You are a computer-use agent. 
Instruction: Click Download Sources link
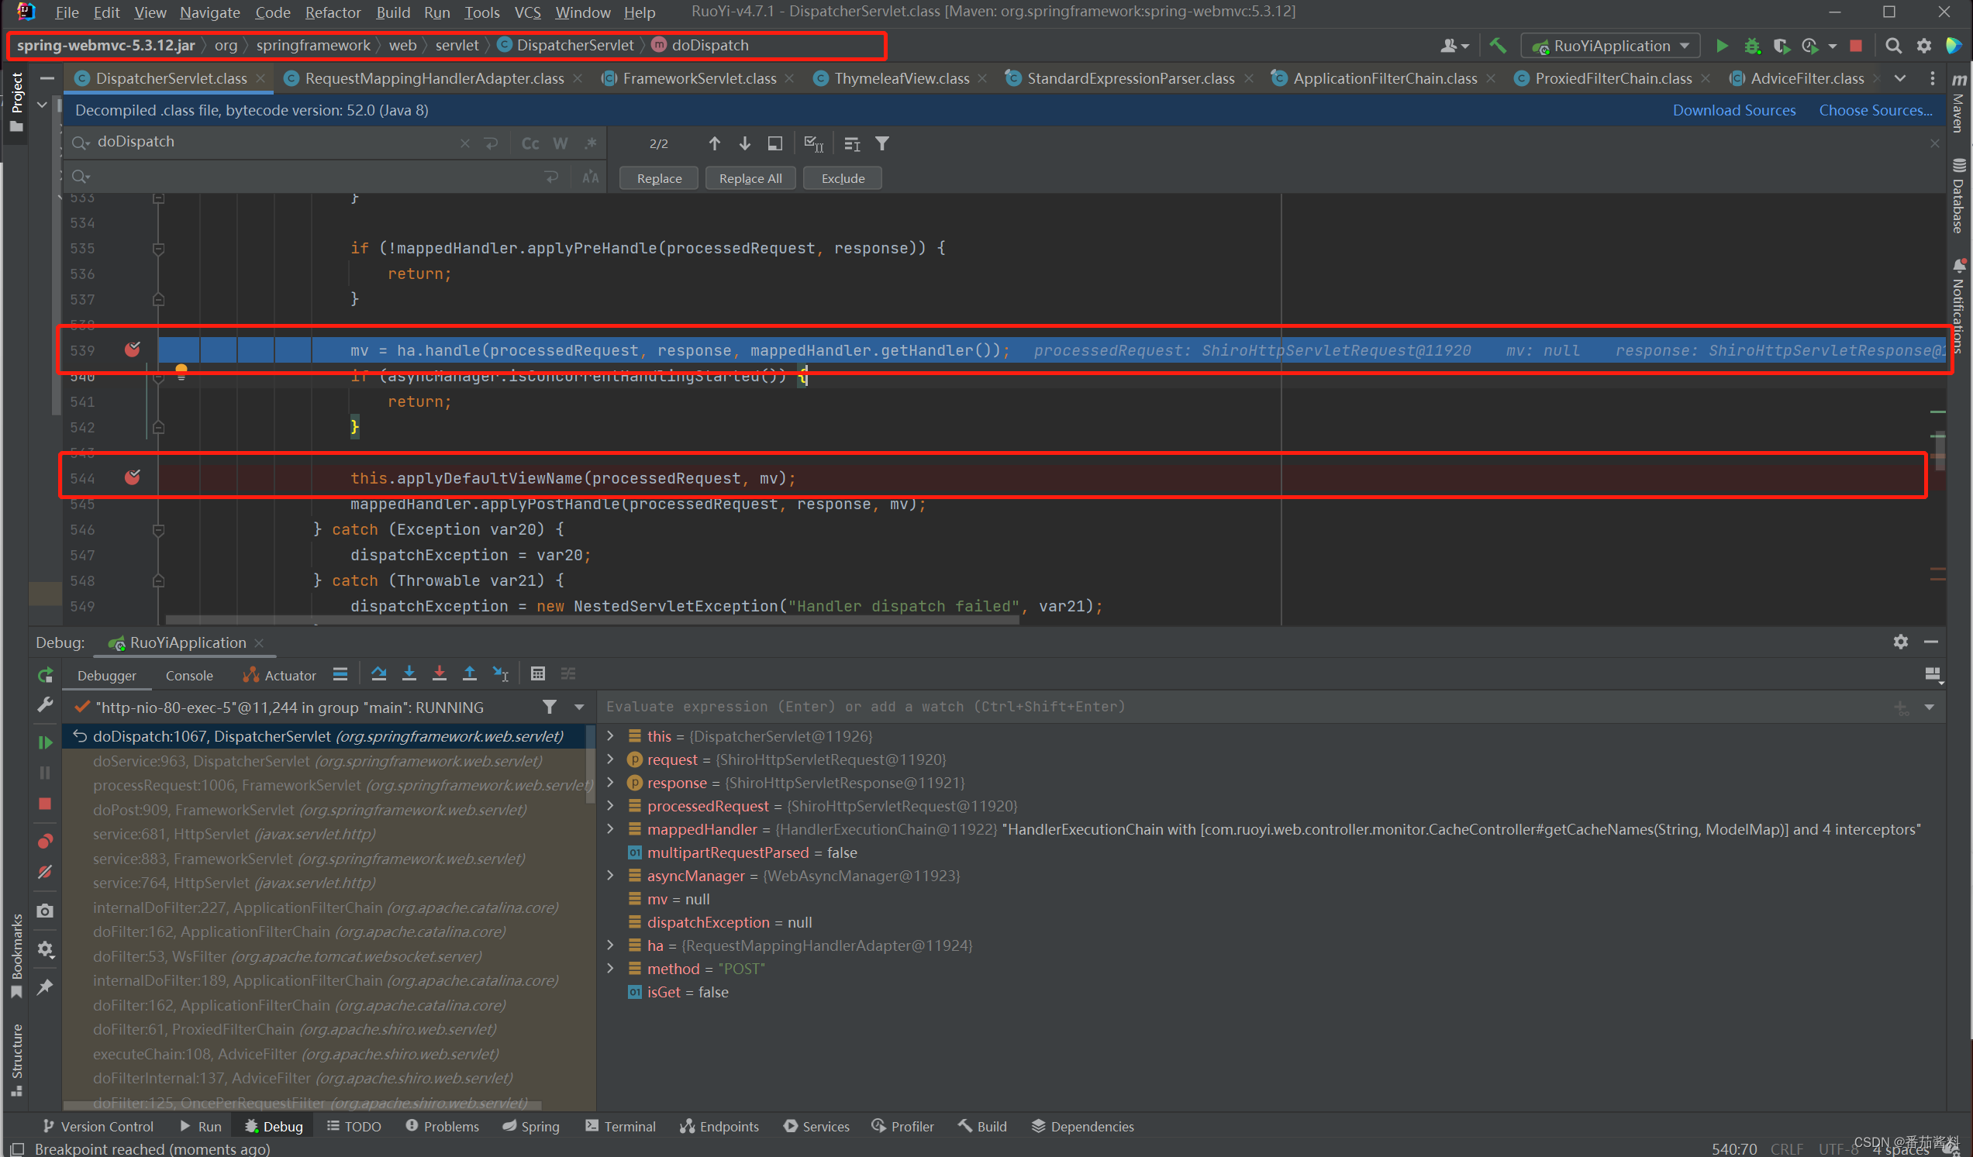pos(1733,110)
